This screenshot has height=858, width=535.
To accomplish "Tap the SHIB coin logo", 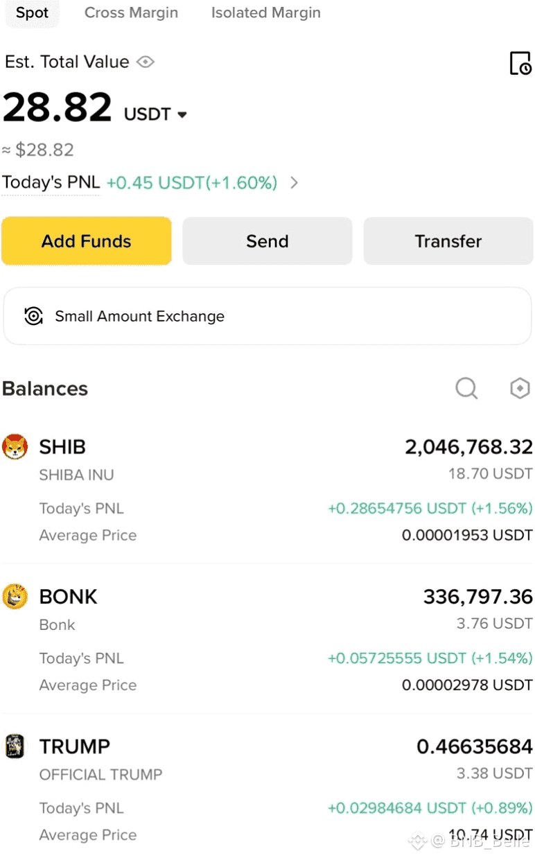I will pyautogui.click(x=15, y=447).
